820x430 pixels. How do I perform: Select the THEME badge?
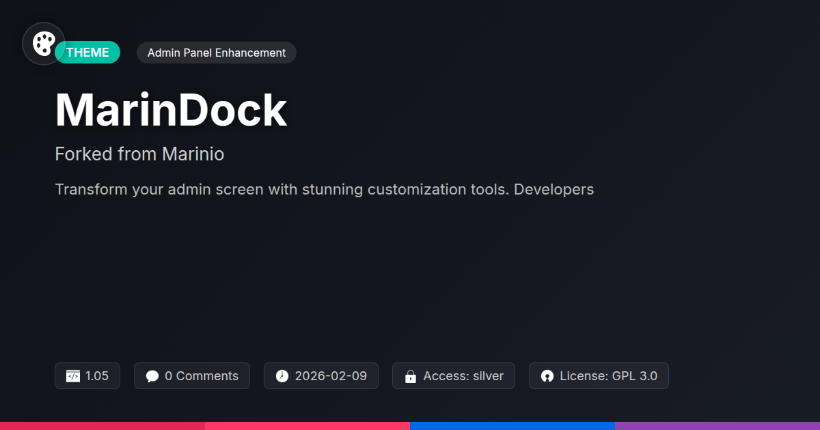pos(87,53)
